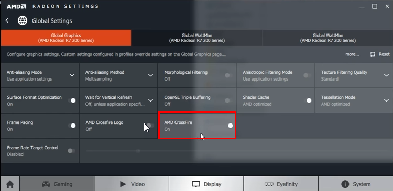Click the Global Settings title text
The image size is (393, 191).
(x=52, y=21)
